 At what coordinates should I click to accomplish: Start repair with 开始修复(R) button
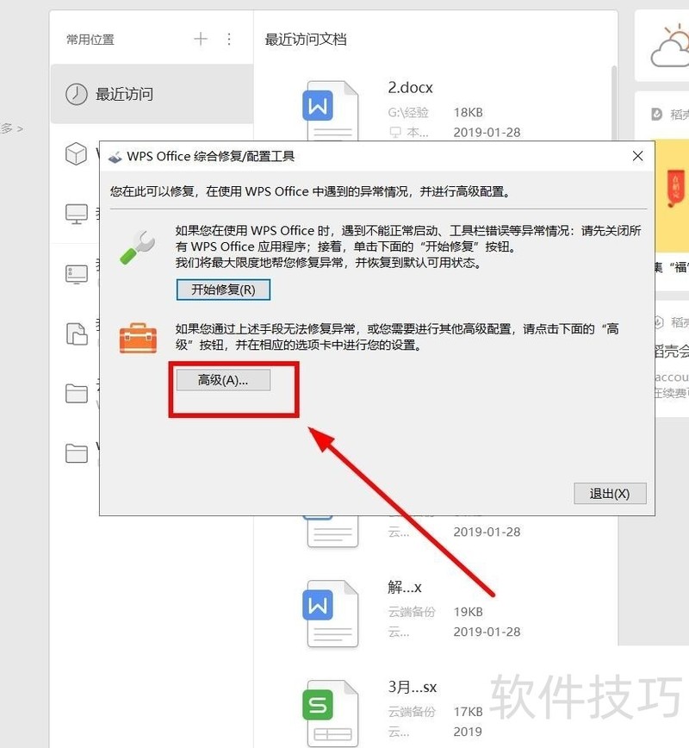point(223,290)
